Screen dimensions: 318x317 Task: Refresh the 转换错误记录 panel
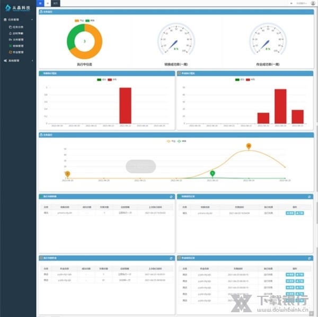[x=309, y=197]
